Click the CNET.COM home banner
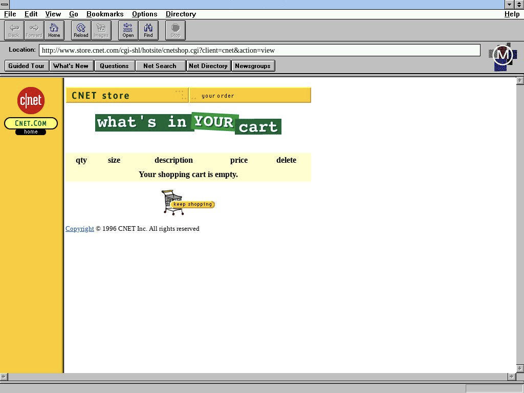 [x=31, y=124]
